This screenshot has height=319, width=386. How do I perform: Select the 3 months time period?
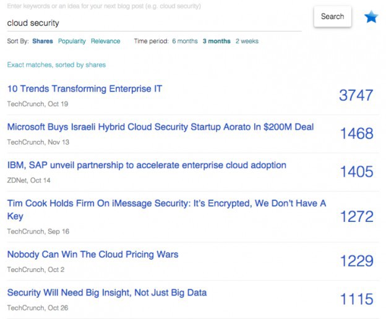click(x=217, y=41)
